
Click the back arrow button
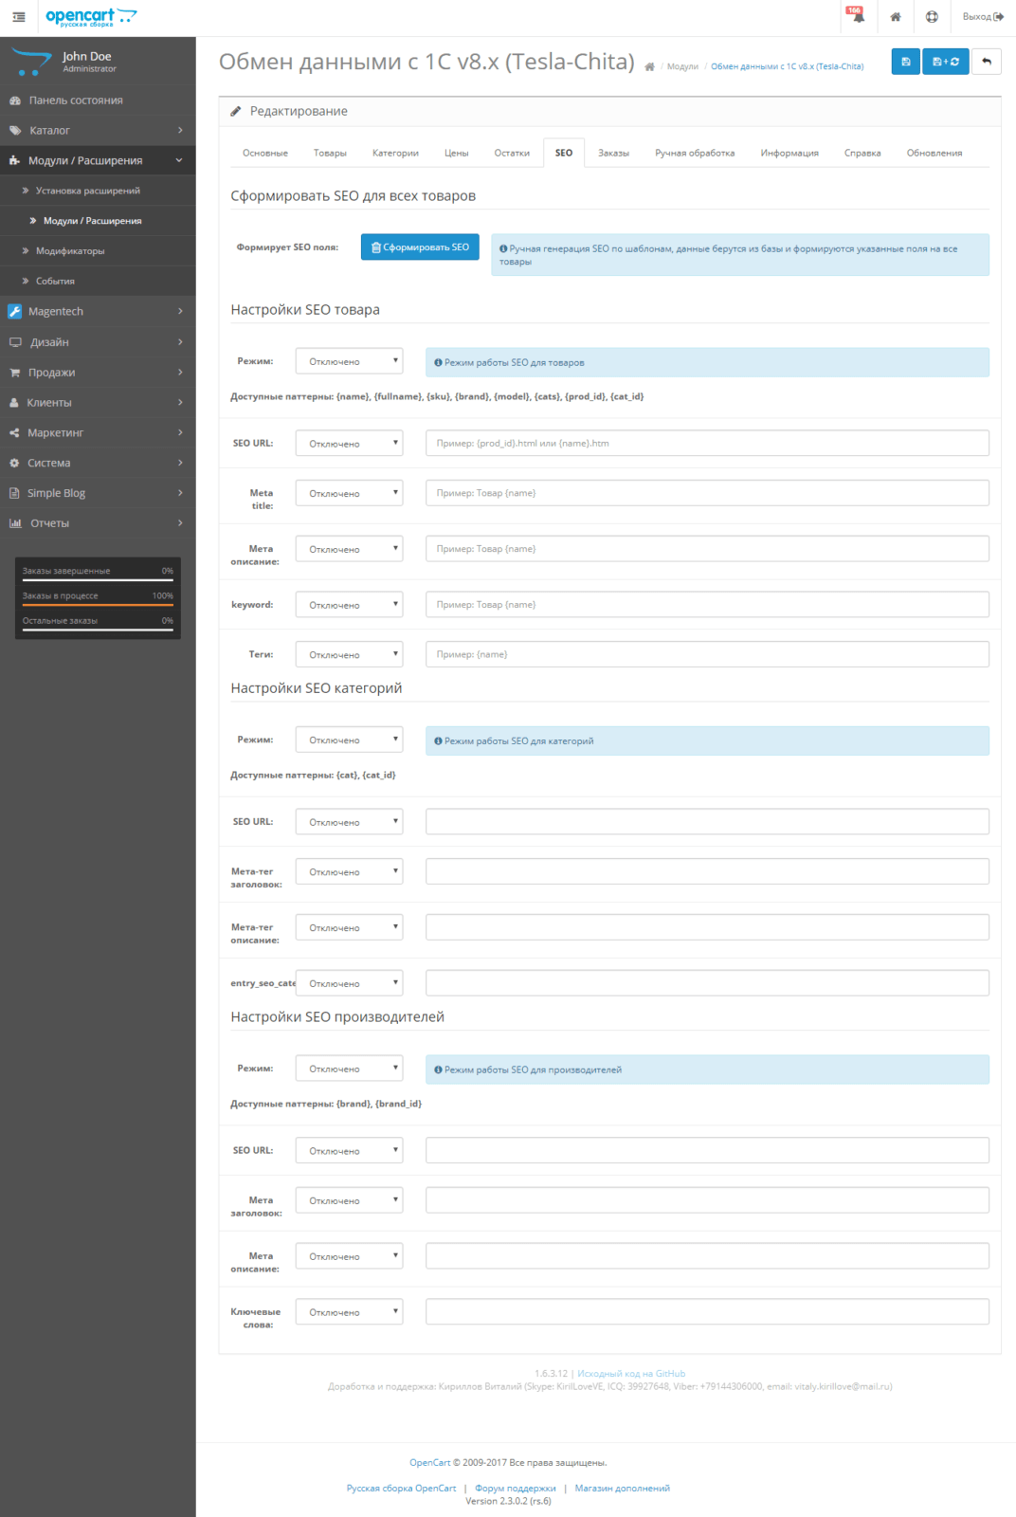pyautogui.click(x=987, y=62)
